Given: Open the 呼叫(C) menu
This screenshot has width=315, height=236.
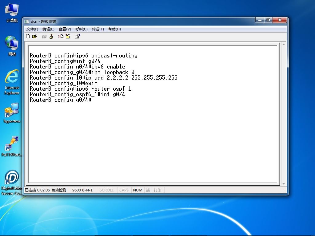Looking at the screenshot, I should point(81,29).
